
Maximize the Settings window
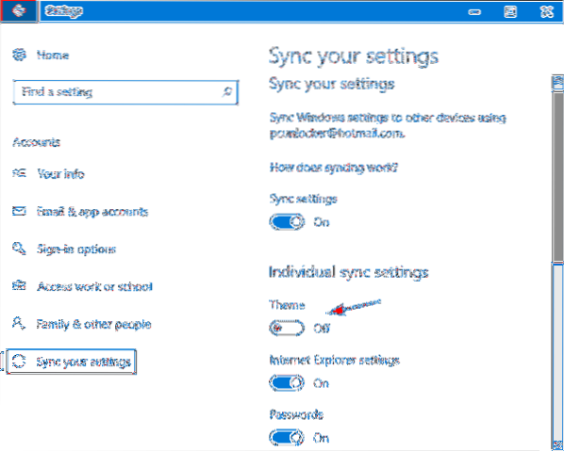509,12
